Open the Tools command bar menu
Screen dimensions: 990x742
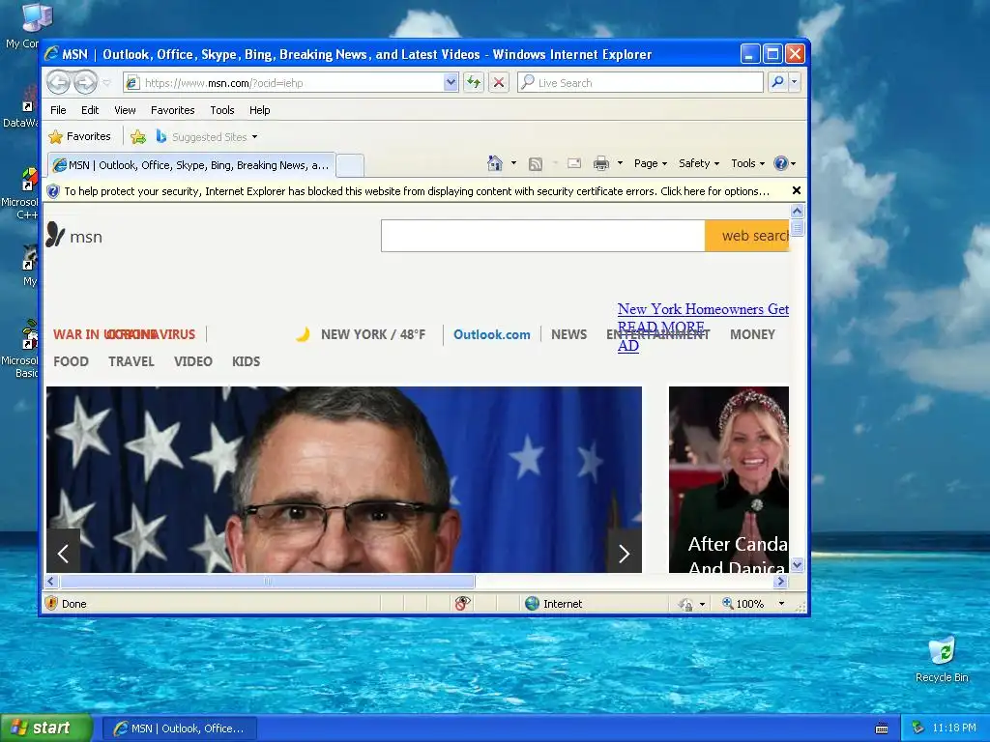coord(747,163)
